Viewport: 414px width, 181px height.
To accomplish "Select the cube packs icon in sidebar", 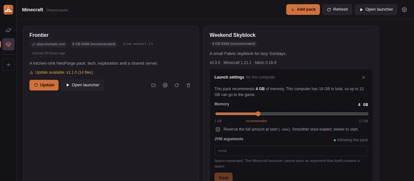I will [x=8, y=44].
